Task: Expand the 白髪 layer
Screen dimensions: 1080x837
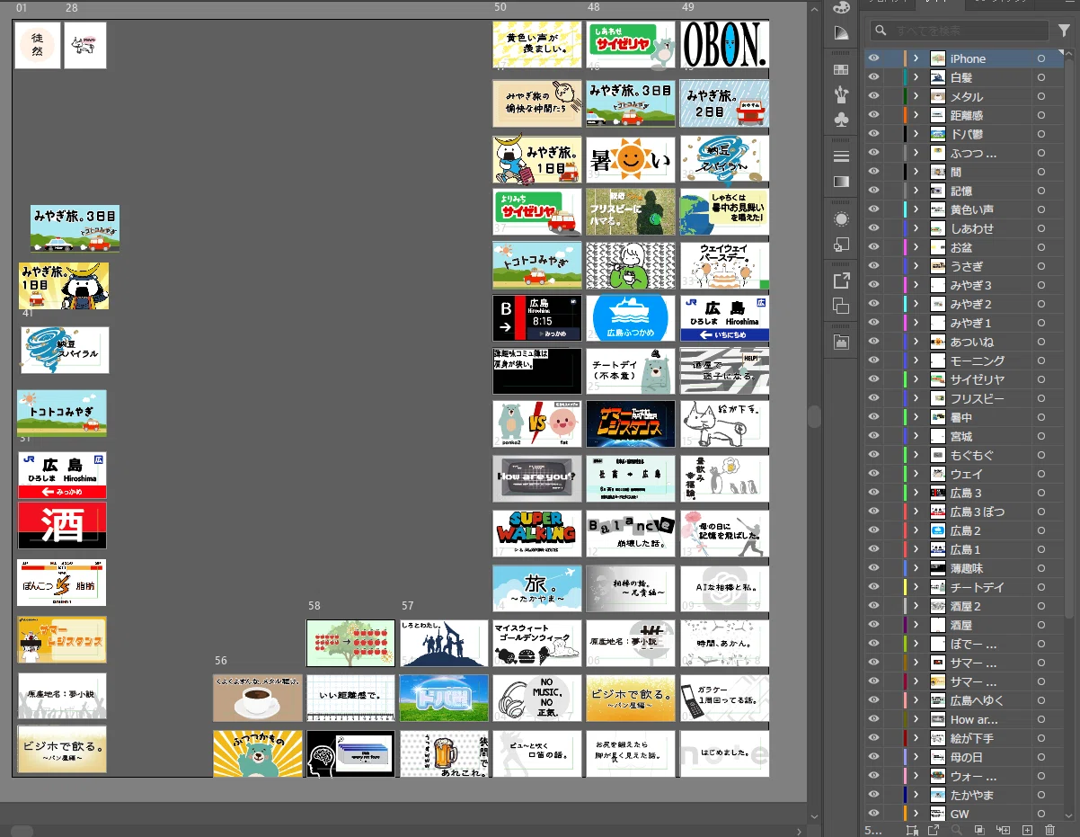Action: 916,77
